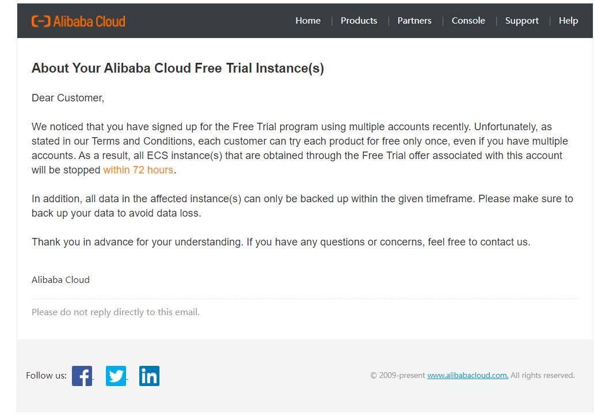594x416 pixels.
Task: Click the 'All rights reserved' copyright text
Action: tap(542, 376)
